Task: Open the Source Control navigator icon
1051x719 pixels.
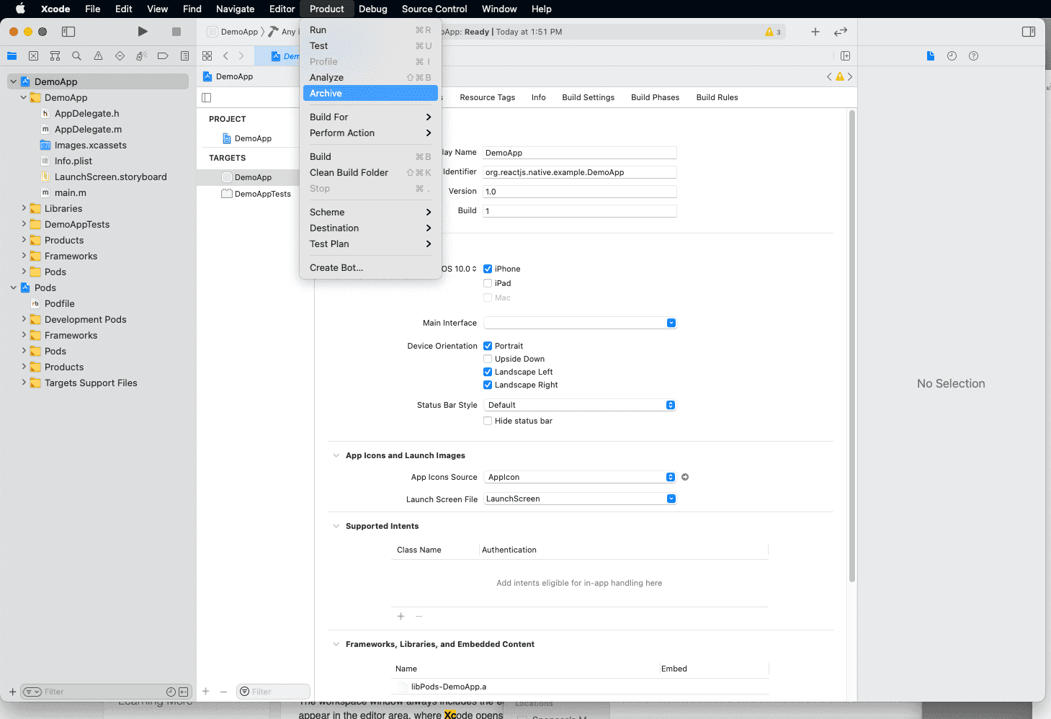Action: click(x=33, y=55)
